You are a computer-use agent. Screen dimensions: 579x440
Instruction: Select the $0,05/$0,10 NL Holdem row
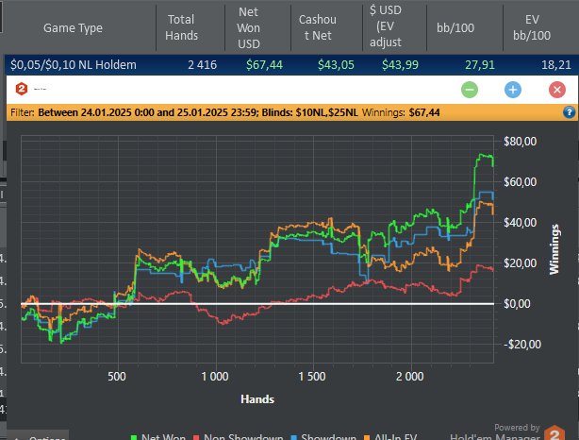(291, 65)
